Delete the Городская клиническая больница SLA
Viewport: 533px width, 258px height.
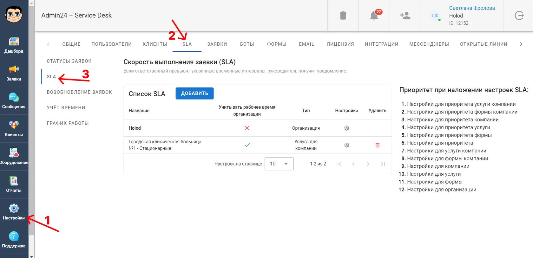pos(378,145)
